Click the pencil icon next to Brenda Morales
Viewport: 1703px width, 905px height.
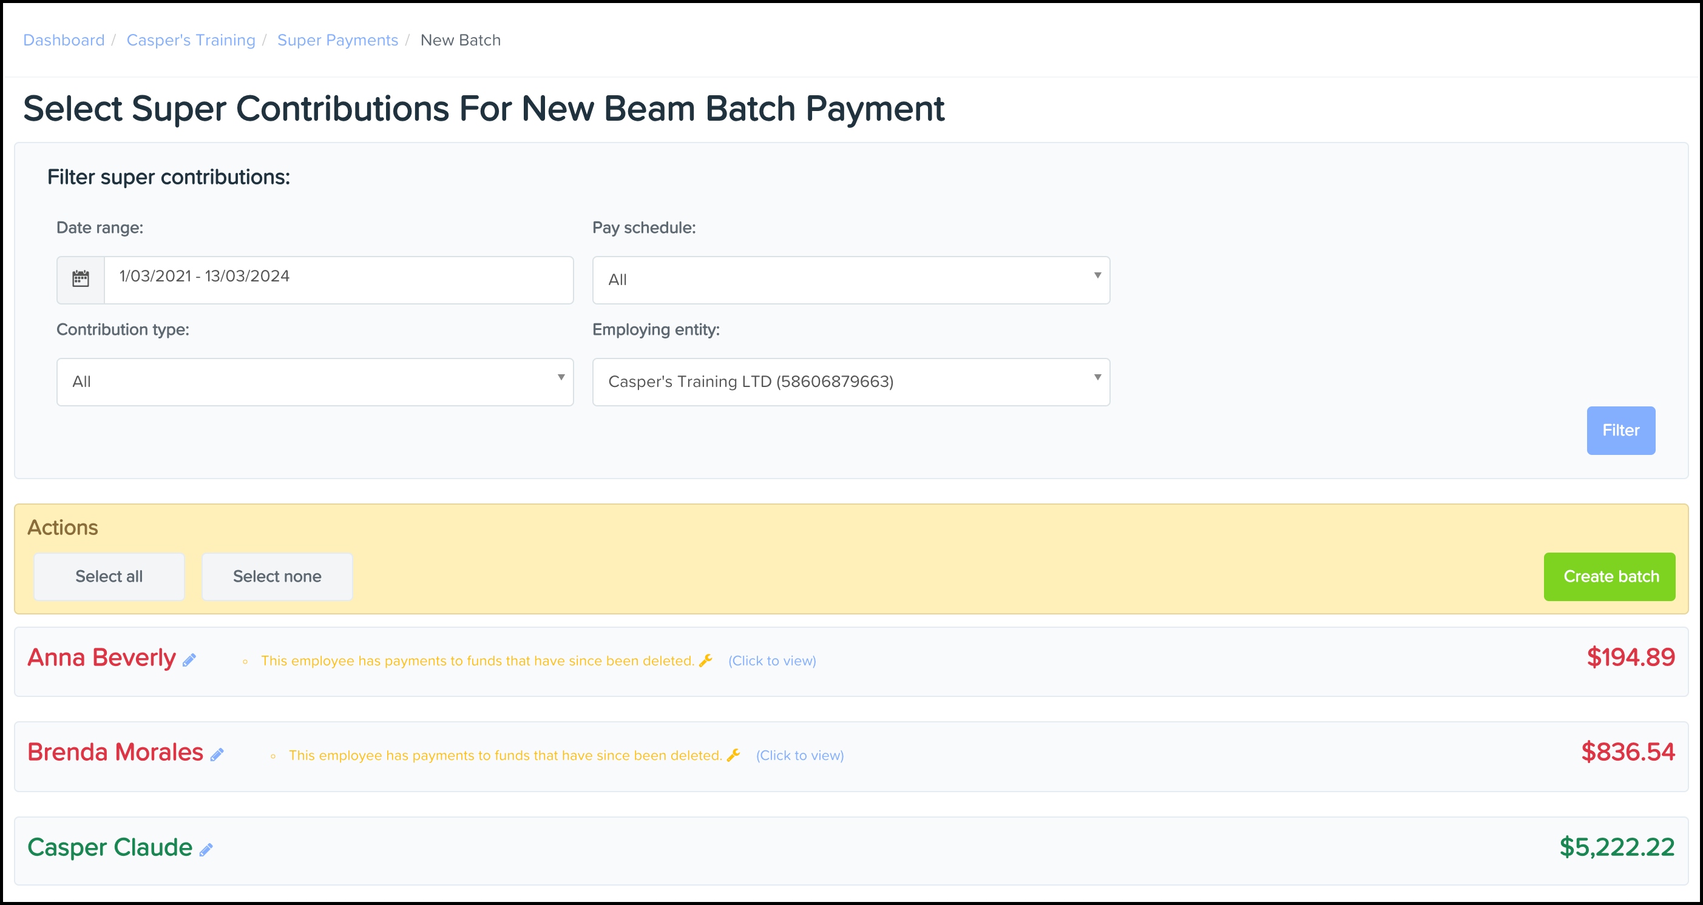tap(217, 755)
